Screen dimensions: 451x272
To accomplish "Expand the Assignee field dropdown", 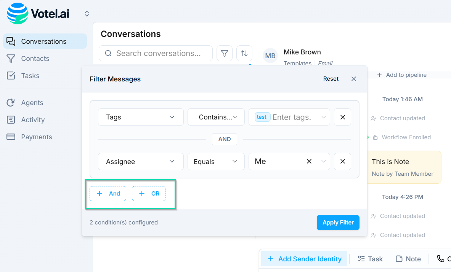I will pos(141,162).
